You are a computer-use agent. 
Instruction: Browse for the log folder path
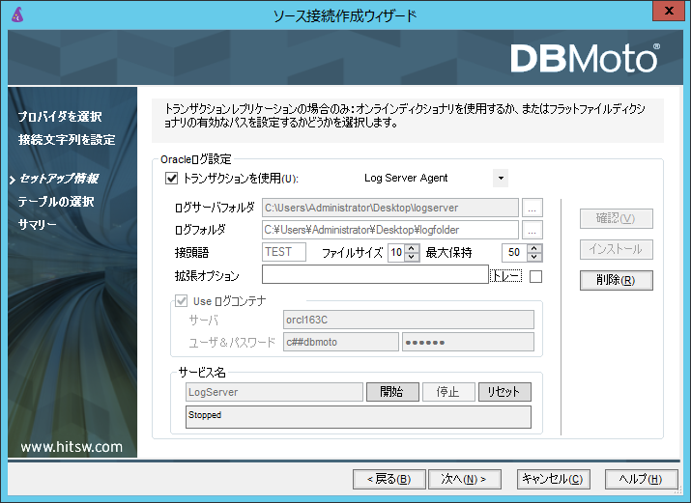click(x=533, y=230)
